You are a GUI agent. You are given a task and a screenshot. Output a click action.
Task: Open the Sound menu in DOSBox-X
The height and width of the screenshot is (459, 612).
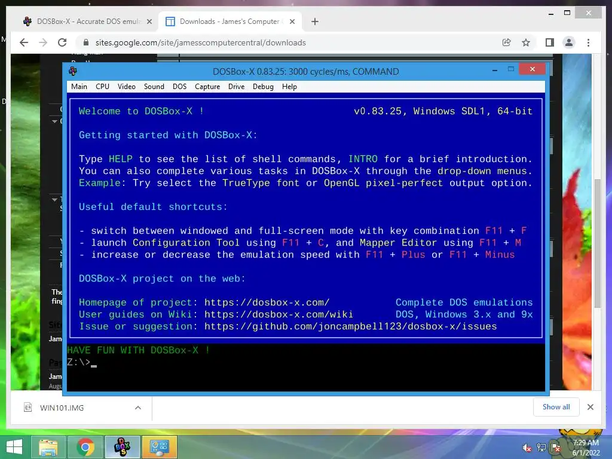[154, 87]
